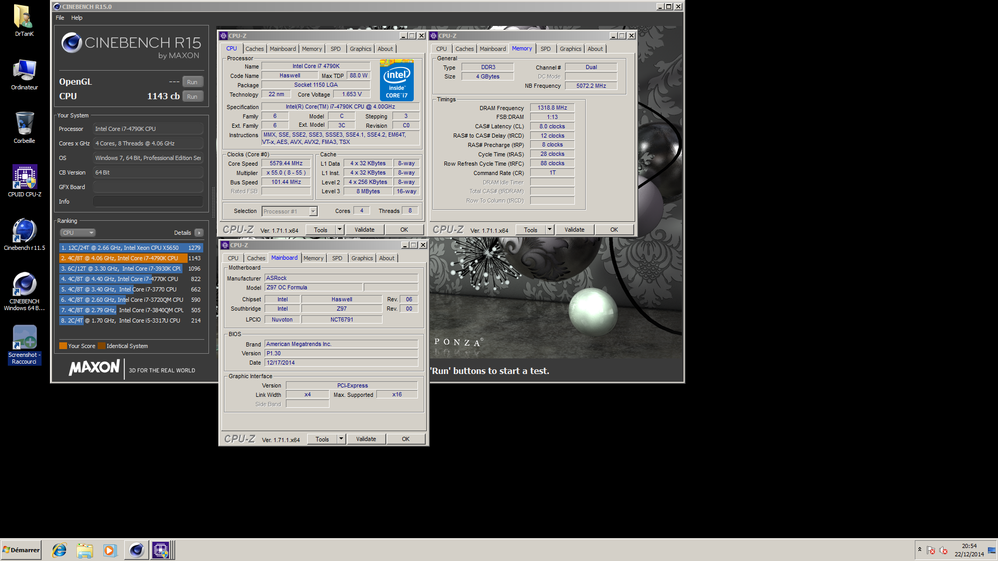Click Tools button in Memory window
998x561 pixels.
[x=531, y=230]
